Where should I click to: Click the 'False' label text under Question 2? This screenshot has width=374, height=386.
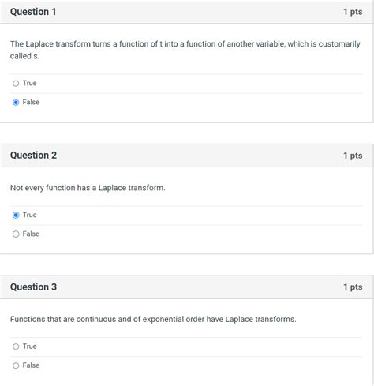(x=31, y=234)
